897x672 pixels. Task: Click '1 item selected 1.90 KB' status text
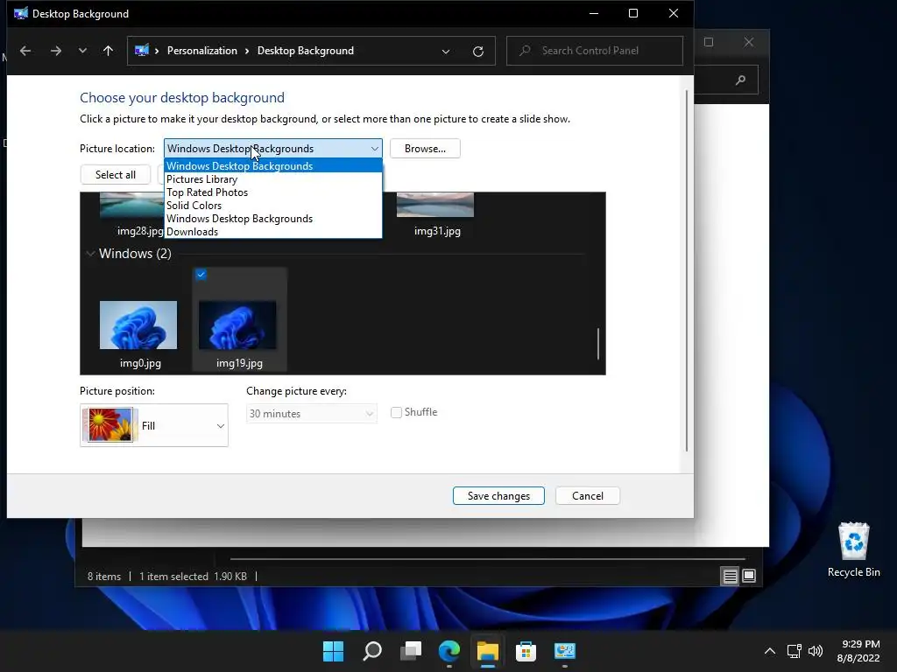click(194, 577)
